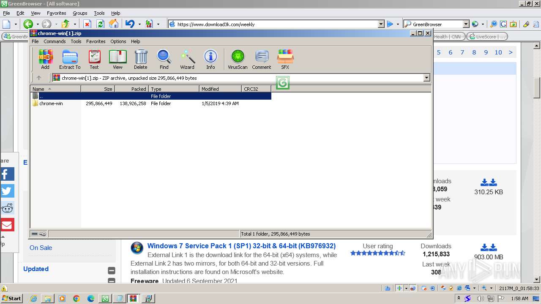Open the Undo closed pages dropdown arrow
Screen dimensions: 541x304
click(139, 24)
